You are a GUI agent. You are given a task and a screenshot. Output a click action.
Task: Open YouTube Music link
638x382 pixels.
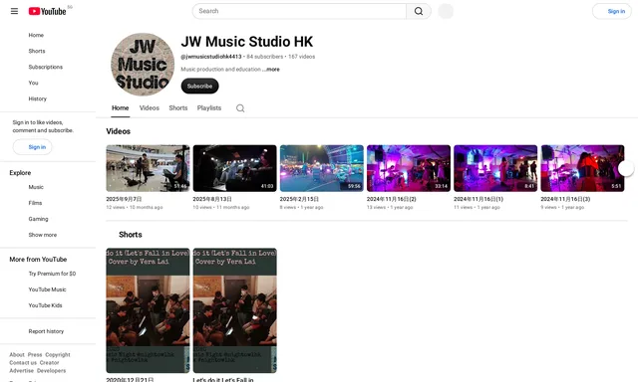[47, 289]
